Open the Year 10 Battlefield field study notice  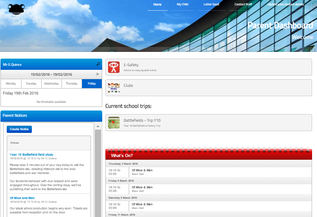(31, 154)
